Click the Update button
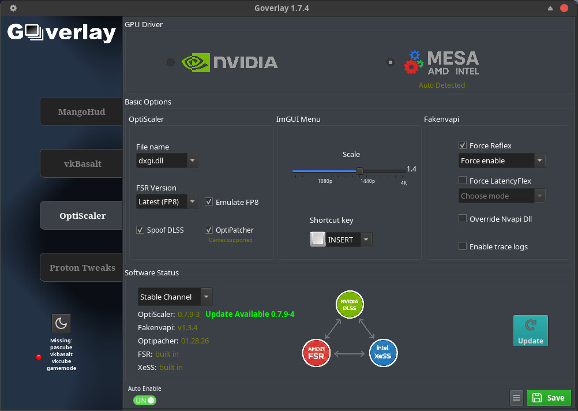Viewport: 578px width, 411px height. (x=531, y=331)
